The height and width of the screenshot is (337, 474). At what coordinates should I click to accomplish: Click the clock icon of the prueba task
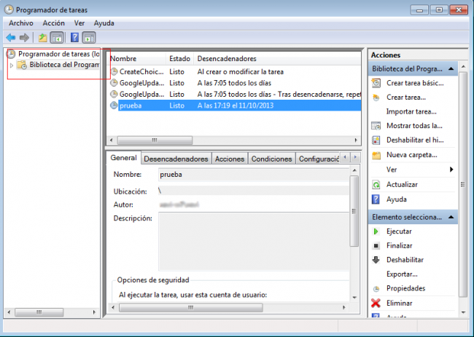tap(114, 106)
